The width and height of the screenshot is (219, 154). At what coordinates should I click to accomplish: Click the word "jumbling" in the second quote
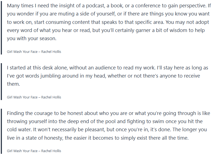(54, 76)
